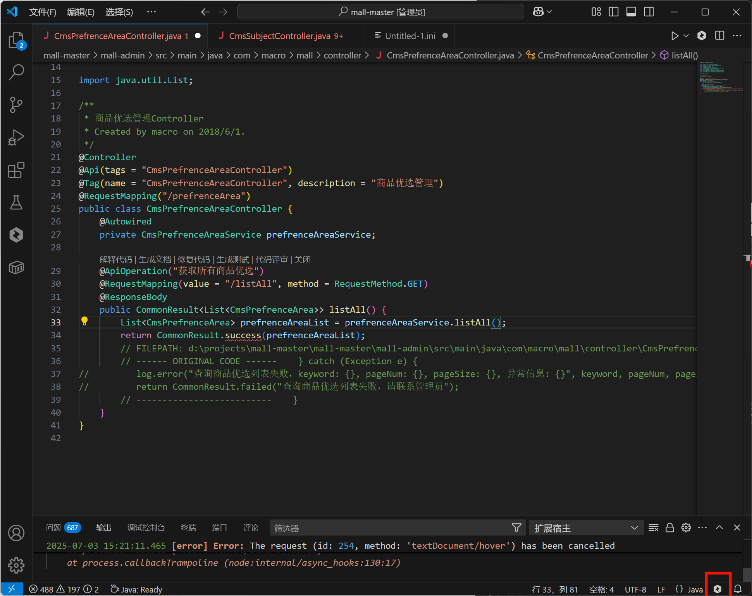
Task: Open the 文件(F) menu
Action: pos(43,12)
